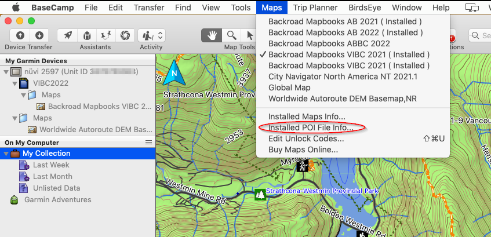Collapse the My Collection disclosure triangle
The height and width of the screenshot is (237, 491).
point(6,154)
